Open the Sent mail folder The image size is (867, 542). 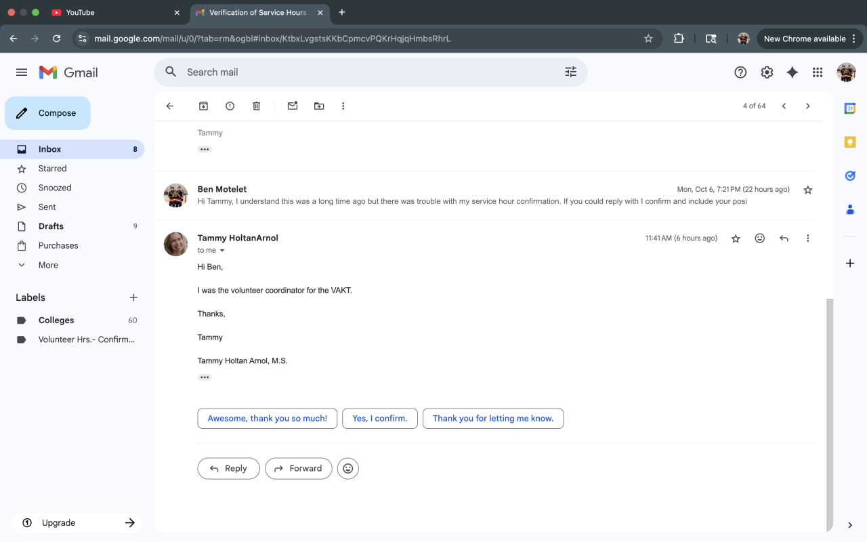(47, 207)
